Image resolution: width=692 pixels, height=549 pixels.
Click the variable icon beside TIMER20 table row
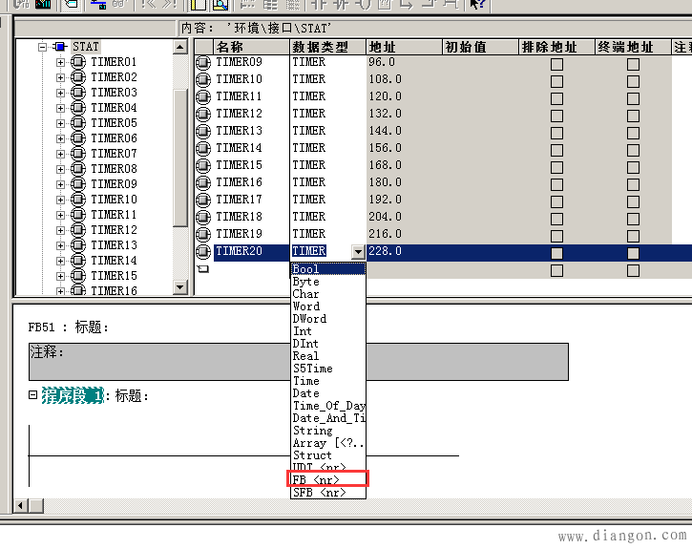pyautogui.click(x=203, y=251)
